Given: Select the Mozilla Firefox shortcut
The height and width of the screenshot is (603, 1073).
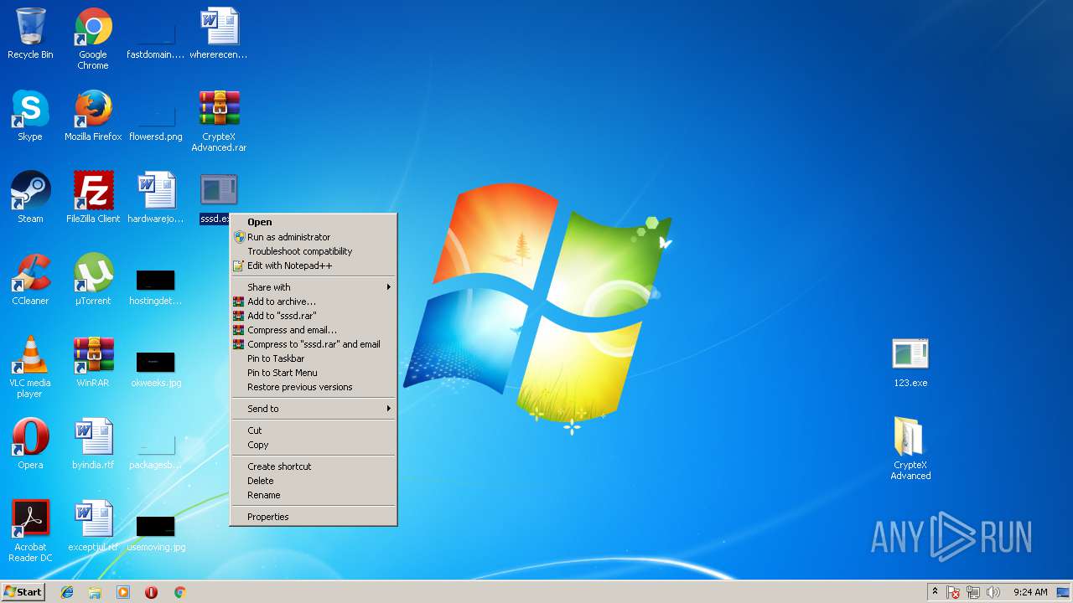Looking at the screenshot, I should 93,109.
